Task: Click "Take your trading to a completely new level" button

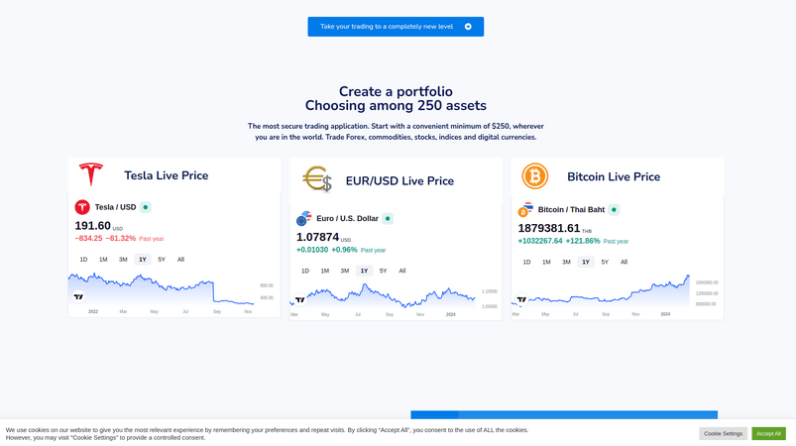Action: point(396,27)
